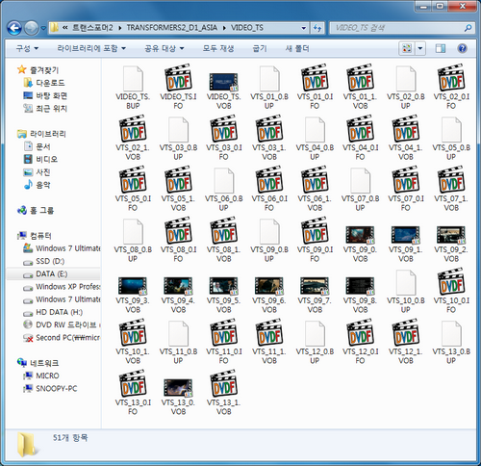Select 네트워크 in the navigation pane

pos(44,363)
